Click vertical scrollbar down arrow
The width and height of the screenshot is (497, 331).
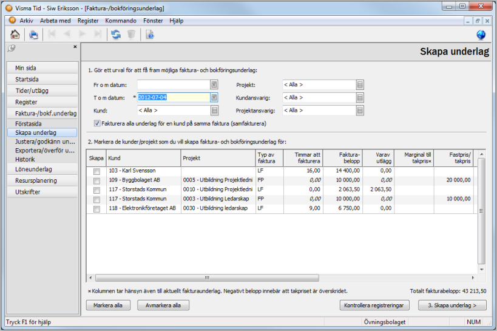[481, 270]
